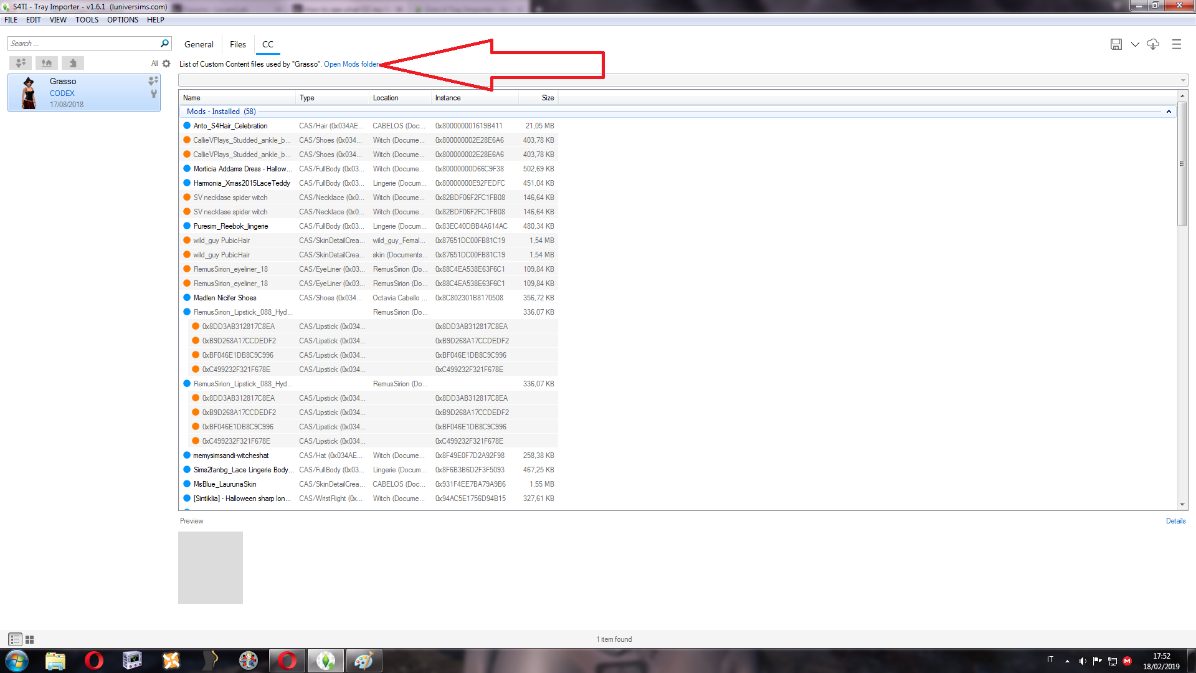Open the hamburger menu icon

1177,44
